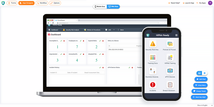Edit the Unresolved B... widget

pyautogui.click(x=81, y=54)
